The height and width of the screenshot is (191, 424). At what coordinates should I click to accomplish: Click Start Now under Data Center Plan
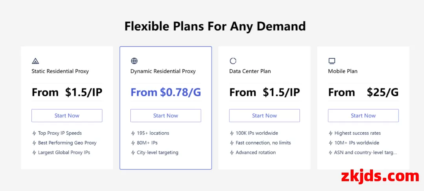pyautogui.click(x=265, y=115)
